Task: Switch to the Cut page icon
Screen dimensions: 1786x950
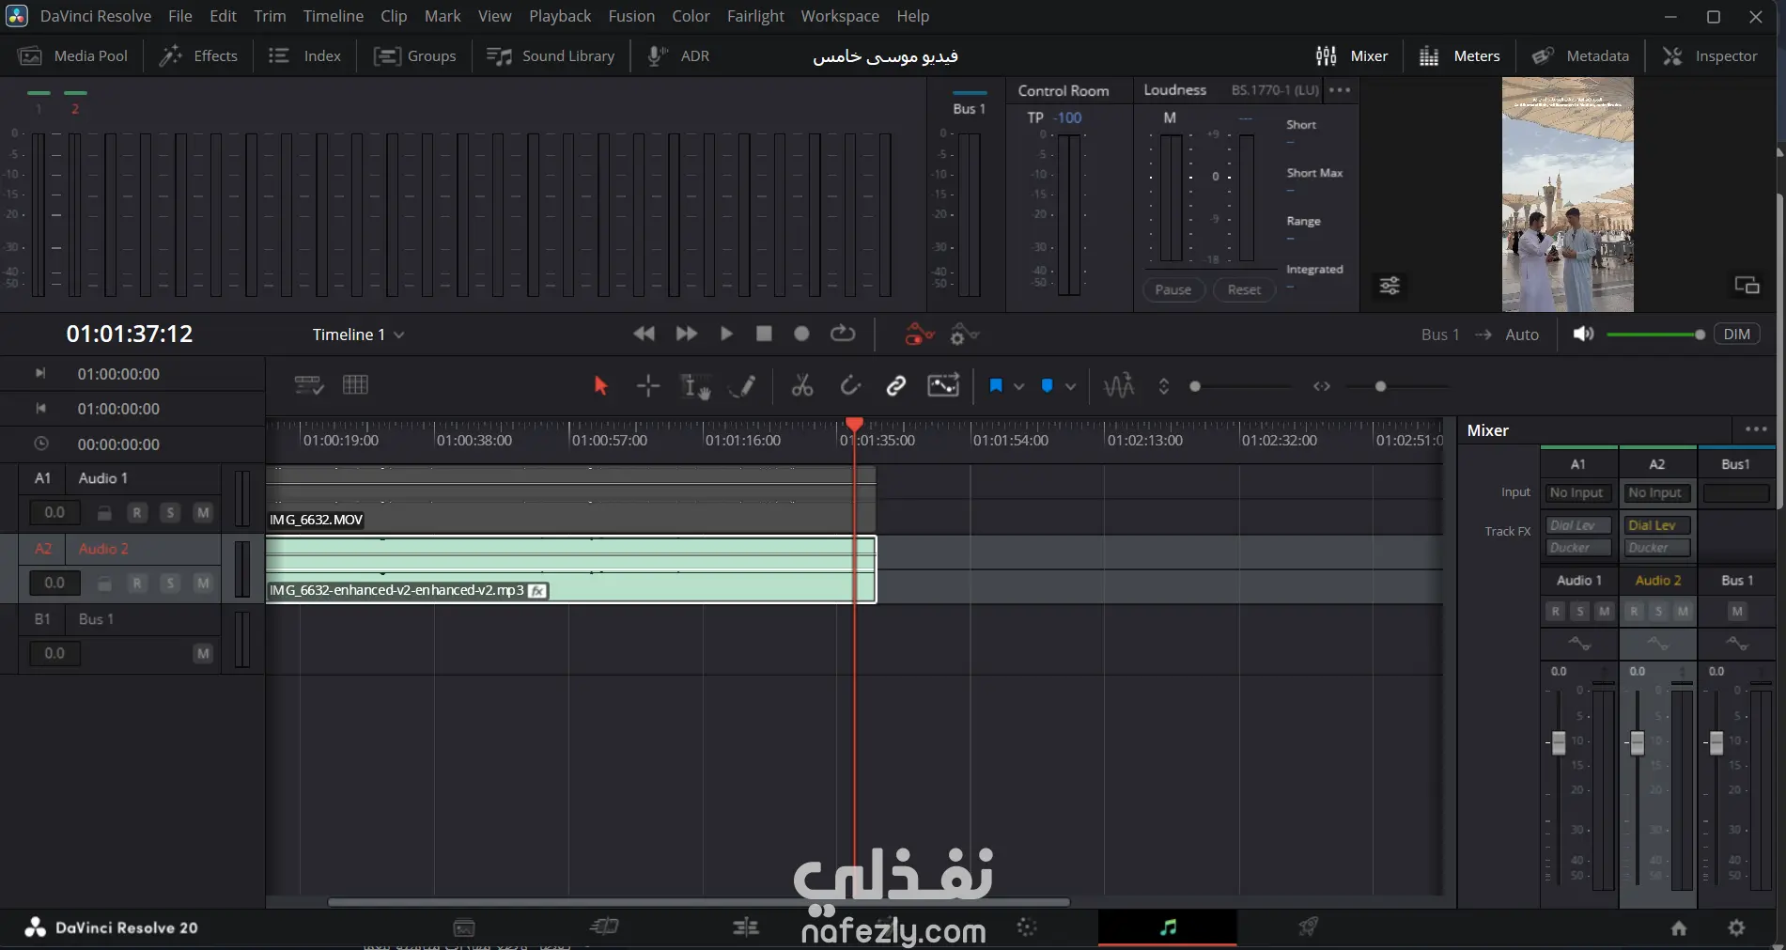Action: [604, 927]
